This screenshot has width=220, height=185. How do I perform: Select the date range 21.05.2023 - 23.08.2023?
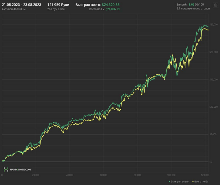[21, 5]
